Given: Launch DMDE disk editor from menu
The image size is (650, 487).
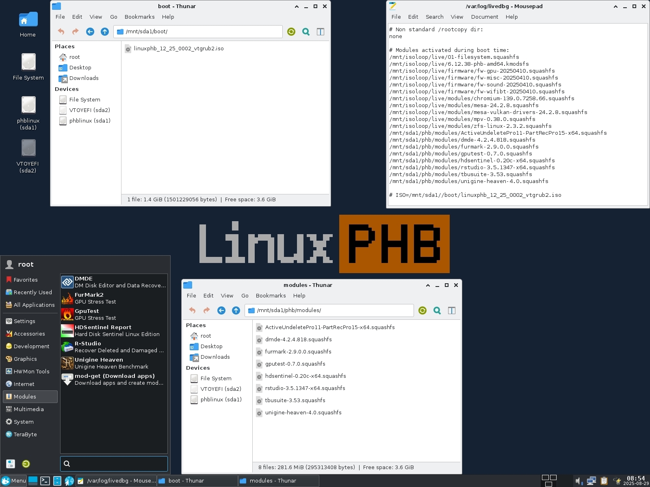Looking at the screenshot, I should coord(114,282).
